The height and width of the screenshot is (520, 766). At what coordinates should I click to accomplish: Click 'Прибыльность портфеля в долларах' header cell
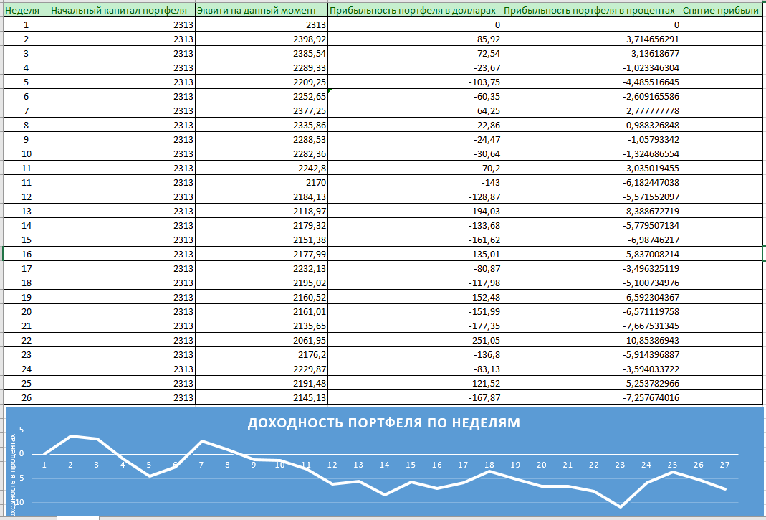click(414, 11)
